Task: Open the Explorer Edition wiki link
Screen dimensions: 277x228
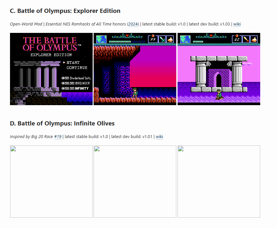Action: click(x=237, y=24)
